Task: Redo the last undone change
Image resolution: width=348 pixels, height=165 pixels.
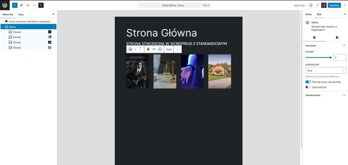Action: point(34,5)
